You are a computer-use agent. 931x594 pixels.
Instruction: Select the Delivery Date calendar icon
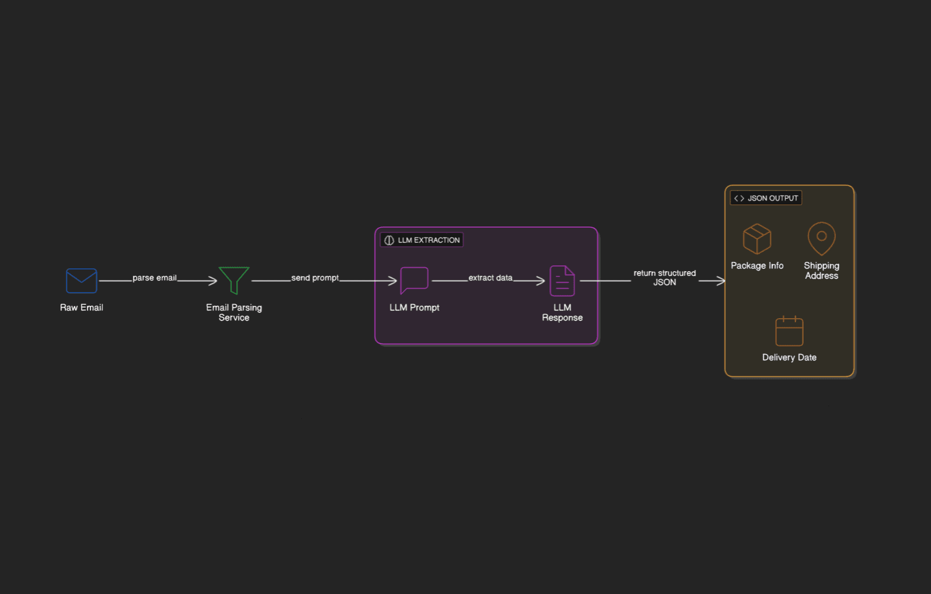tap(789, 331)
